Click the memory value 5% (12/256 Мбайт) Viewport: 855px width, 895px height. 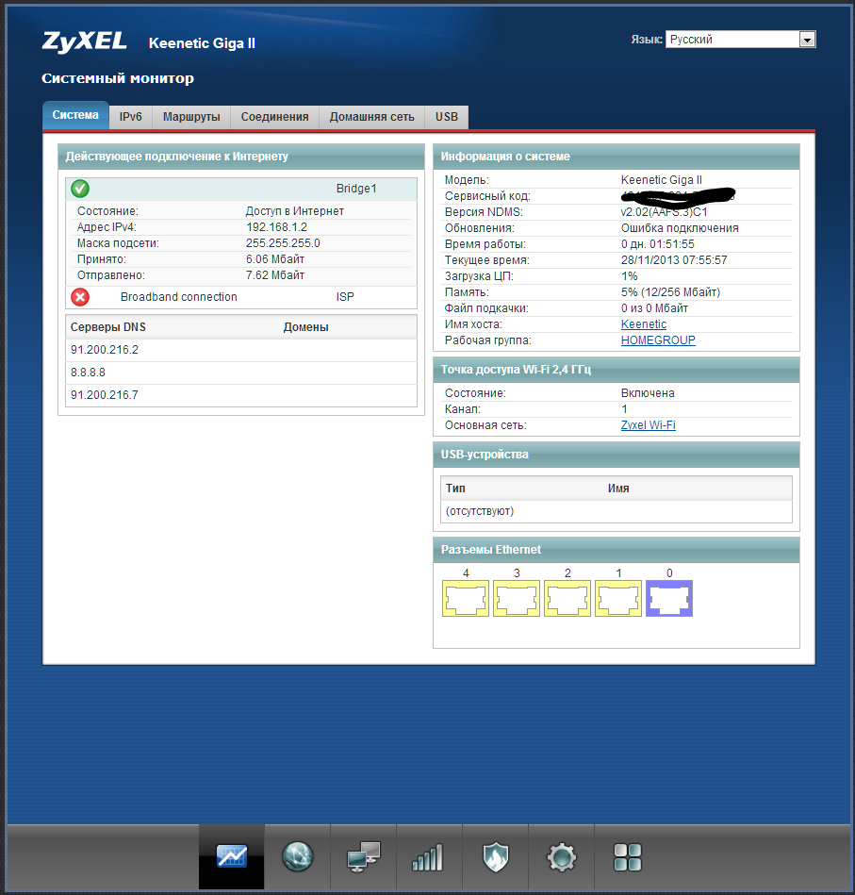pos(671,292)
